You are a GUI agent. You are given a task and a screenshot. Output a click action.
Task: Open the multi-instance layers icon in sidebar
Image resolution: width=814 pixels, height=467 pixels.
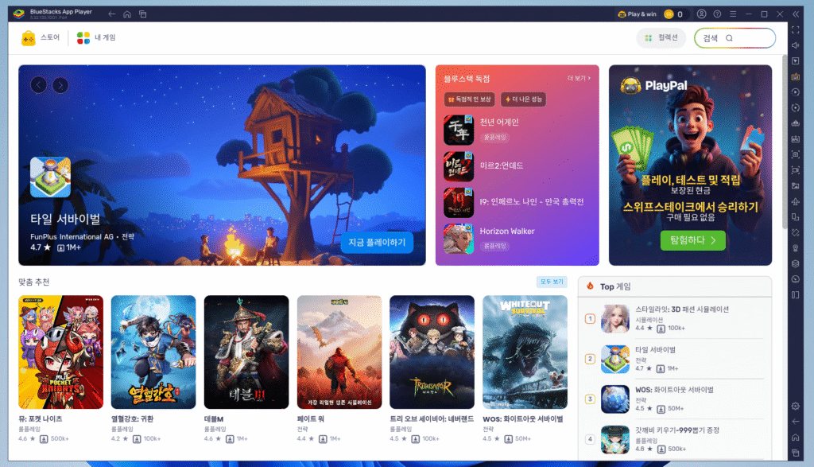pos(796,263)
